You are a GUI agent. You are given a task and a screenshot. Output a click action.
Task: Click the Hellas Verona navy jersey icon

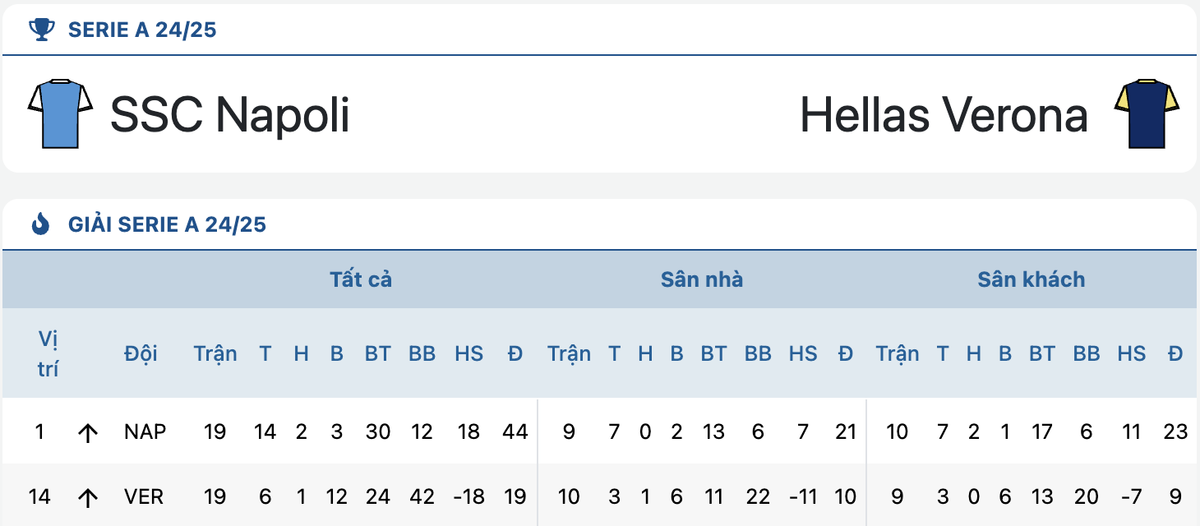coord(1147,113)
